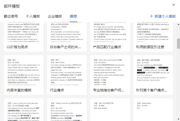Click the vertical scrollbar thumb
180x121 pixels.
coord(178,44)
